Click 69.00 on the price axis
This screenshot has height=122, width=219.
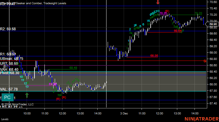(213, 53)
